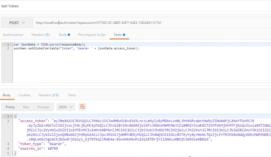
Task: Switch to Pre-request Script tab
Action: pos(92,35)
